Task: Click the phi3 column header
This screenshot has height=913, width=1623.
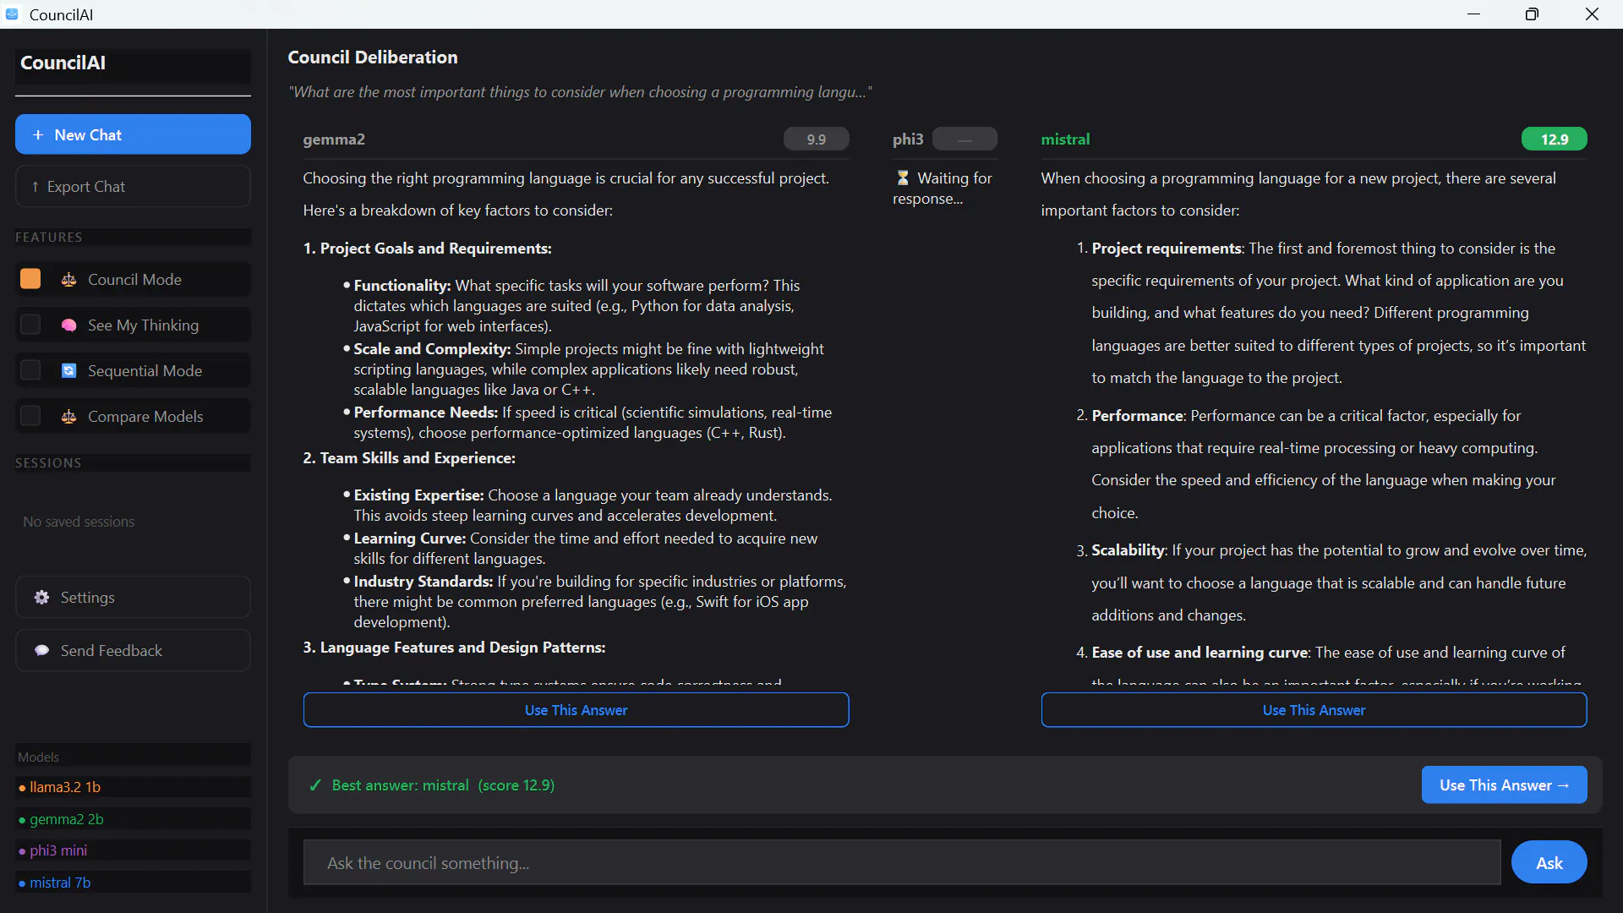Action: click(908, 139)
